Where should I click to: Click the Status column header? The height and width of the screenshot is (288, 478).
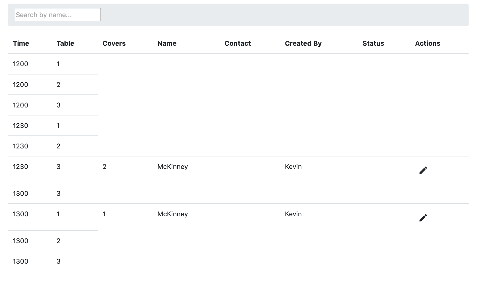pyautogui.click(x=373, y=43)
